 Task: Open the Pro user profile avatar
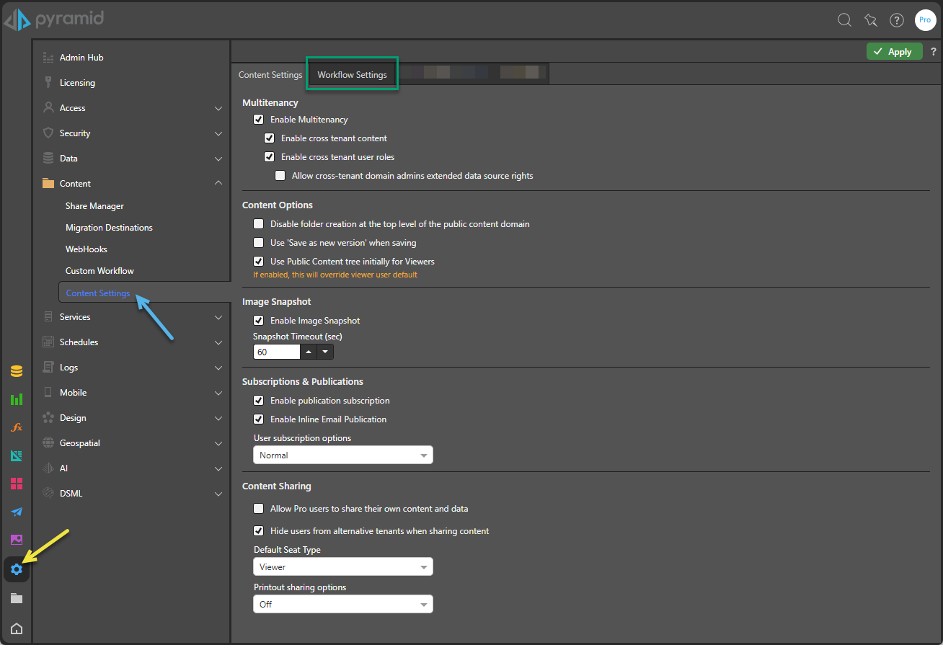coord(925,20)
